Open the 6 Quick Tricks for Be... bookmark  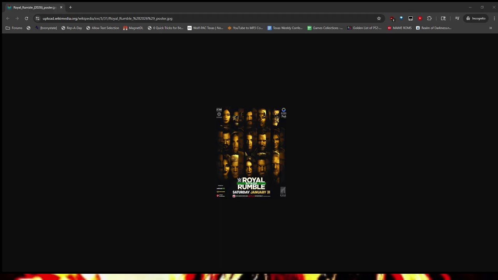click(165, 28)
